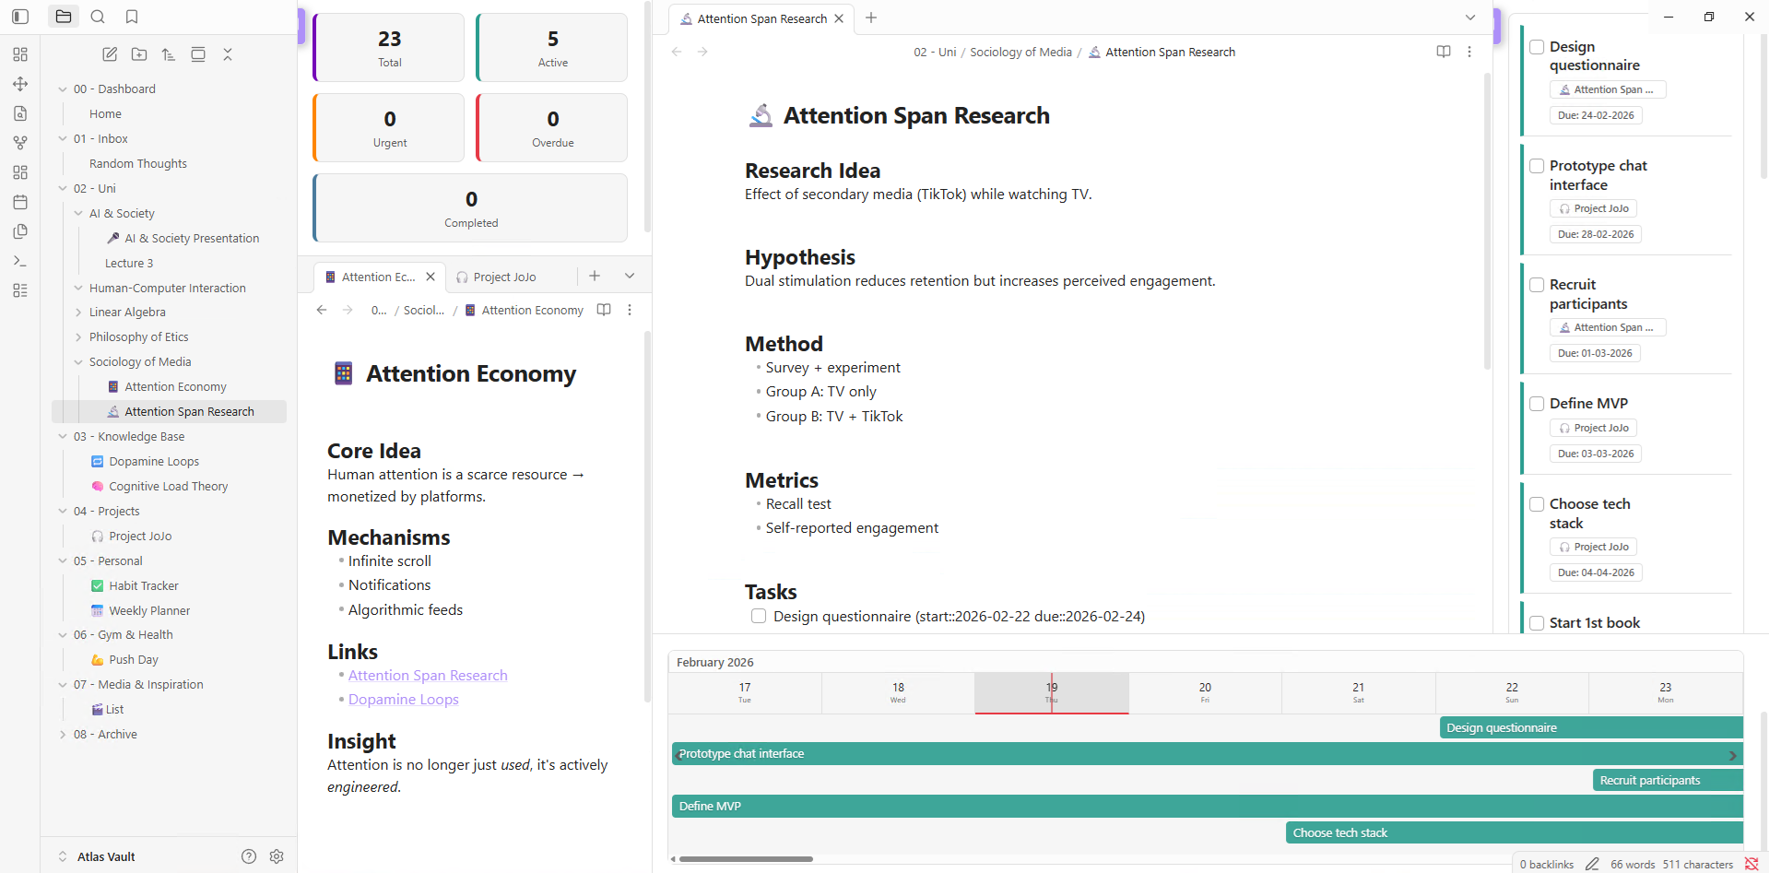
Task: Follow the Attention Span Research link
Action: coord(428,675)
